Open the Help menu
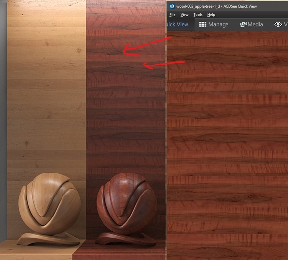Image resolution: width=288 pixels, height=260 pixels. tap(211, 15)
